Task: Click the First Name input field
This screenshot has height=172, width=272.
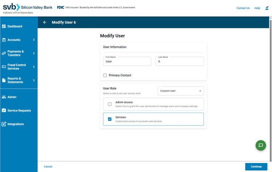Action: [x=127, y=61]
